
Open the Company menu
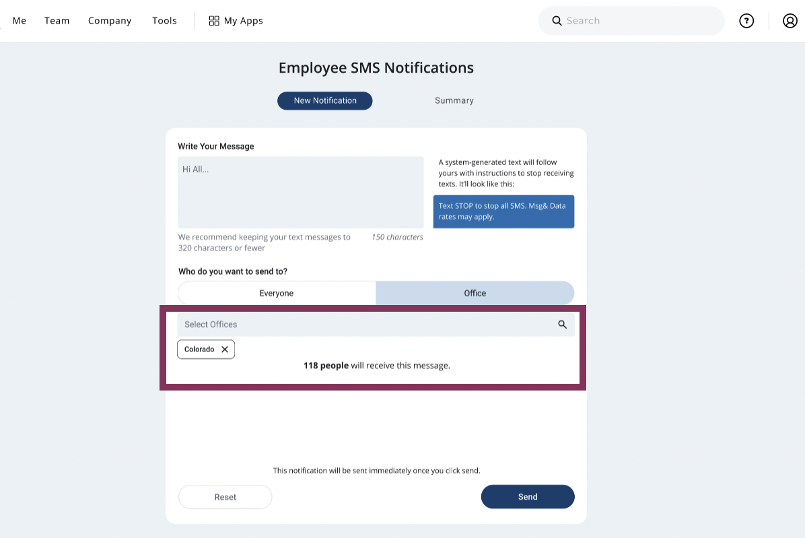109,20
